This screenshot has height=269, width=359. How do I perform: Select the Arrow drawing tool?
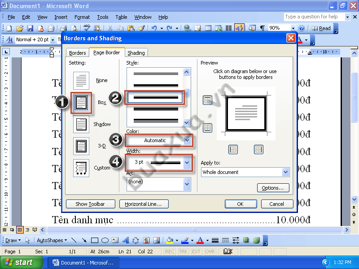point(84,240)
